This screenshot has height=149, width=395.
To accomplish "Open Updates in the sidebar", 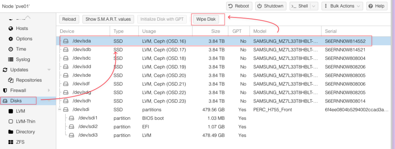I will 19,70.
